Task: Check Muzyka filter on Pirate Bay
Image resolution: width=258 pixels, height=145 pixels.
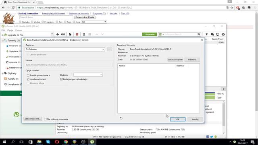Action: (20, 22)
